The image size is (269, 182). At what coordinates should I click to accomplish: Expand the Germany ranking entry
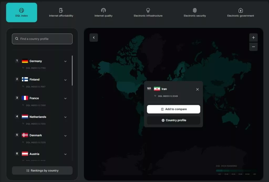65,61
